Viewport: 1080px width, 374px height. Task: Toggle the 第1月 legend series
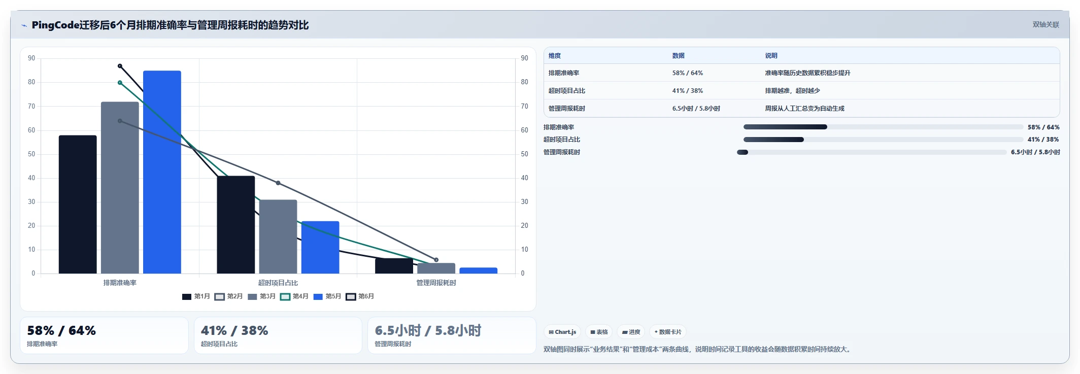click(196, 296)
